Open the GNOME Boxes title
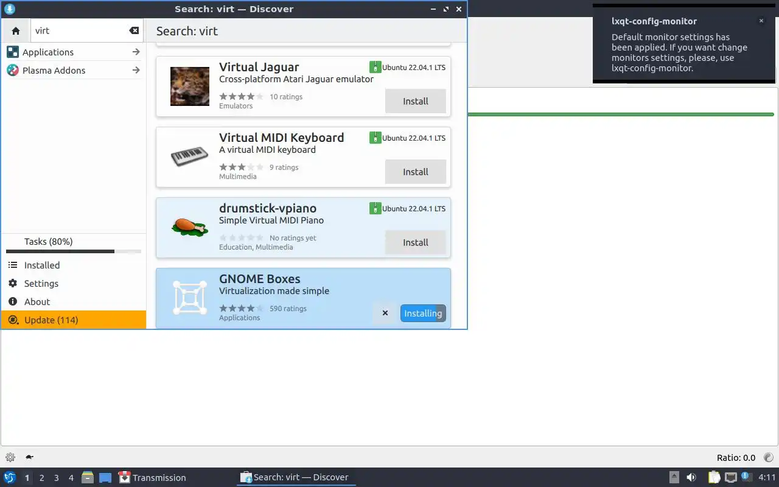The image size is (779, 487). coord(260,279)
